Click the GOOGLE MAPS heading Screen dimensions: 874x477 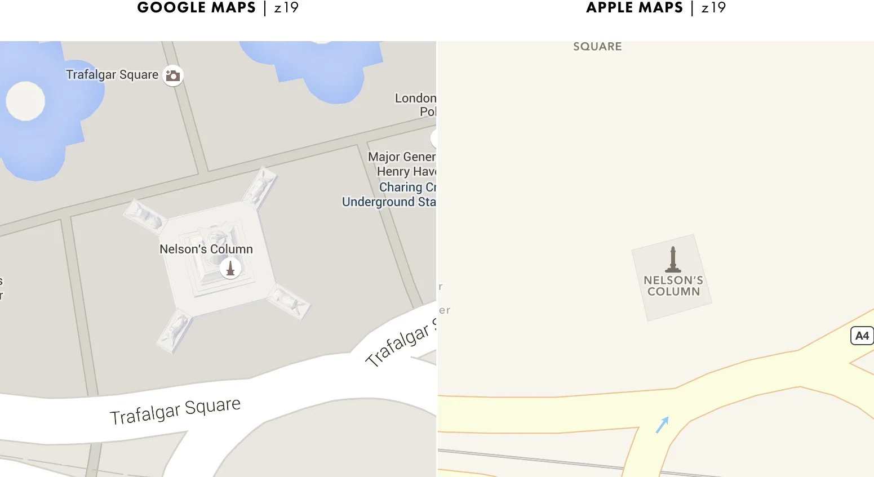197,8
